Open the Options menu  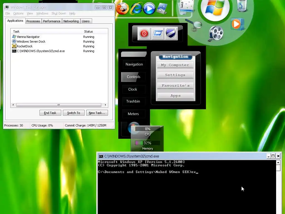pos(18,13)
